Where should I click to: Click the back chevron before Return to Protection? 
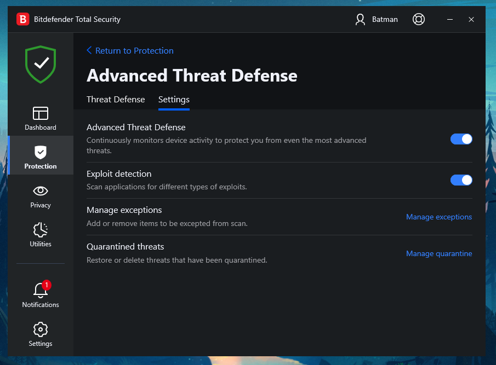coord(89,50)
